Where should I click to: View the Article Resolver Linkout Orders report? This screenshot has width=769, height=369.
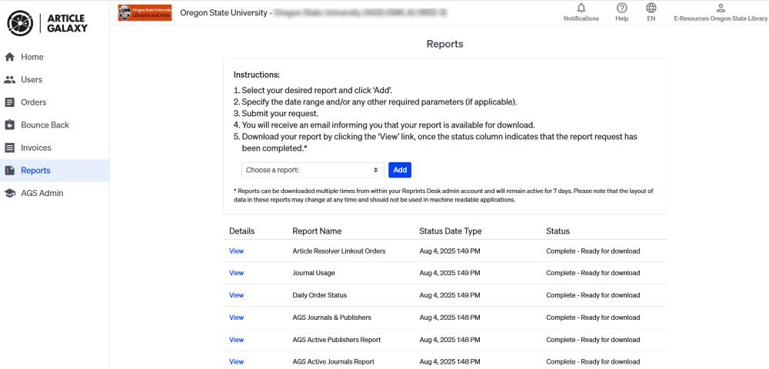(x=236, y=251)
